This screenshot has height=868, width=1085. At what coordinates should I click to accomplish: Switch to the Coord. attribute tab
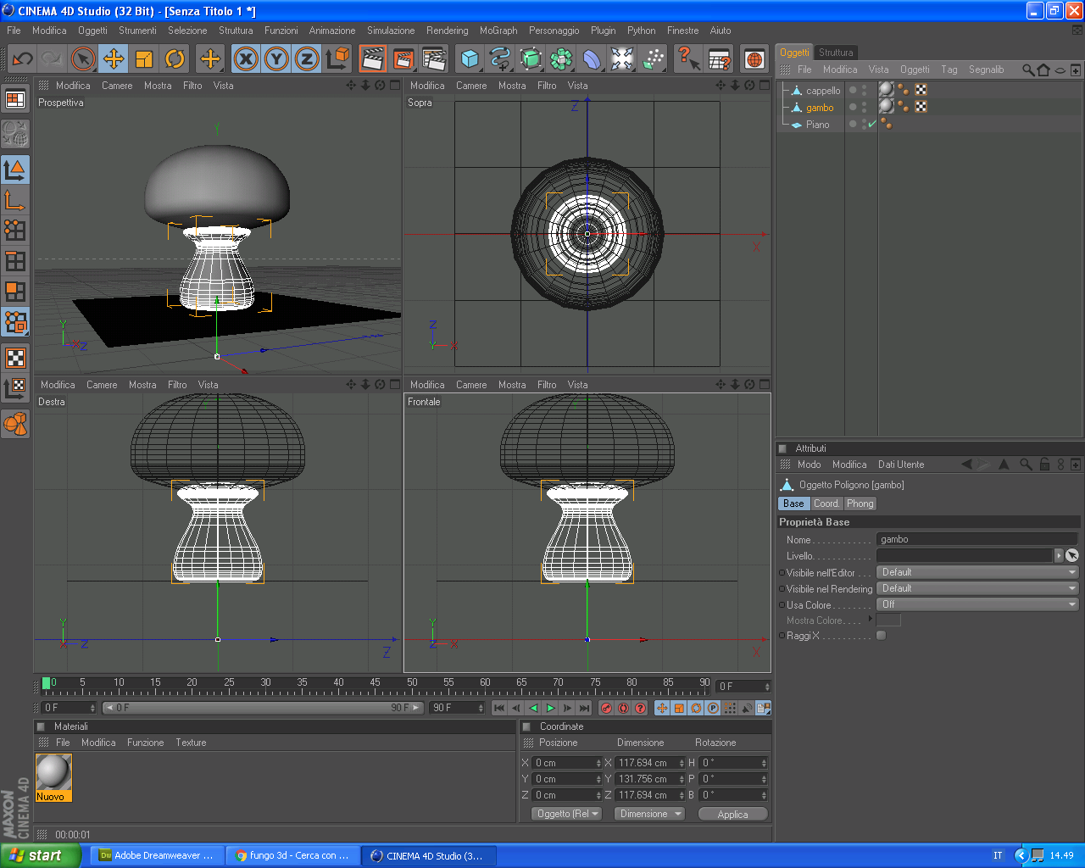pos(826,504)
